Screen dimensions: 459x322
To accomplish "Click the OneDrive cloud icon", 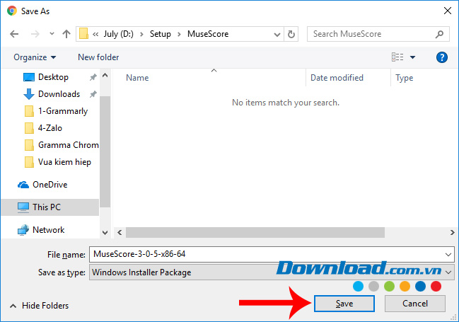I will 23,185.
